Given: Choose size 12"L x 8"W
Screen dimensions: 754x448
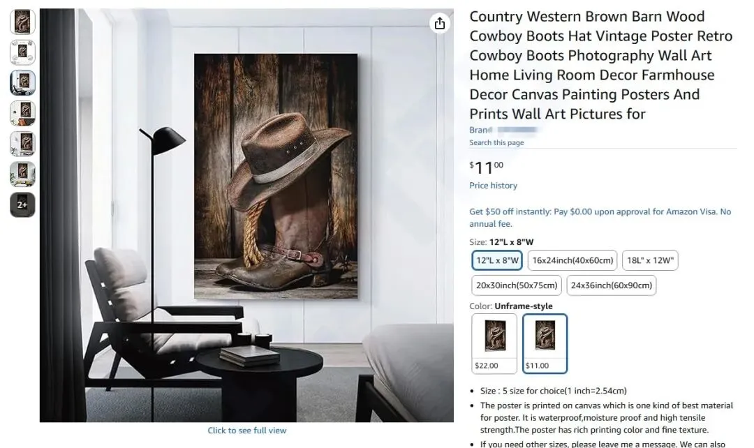Looking at the screenshot, I should [497, 260].
